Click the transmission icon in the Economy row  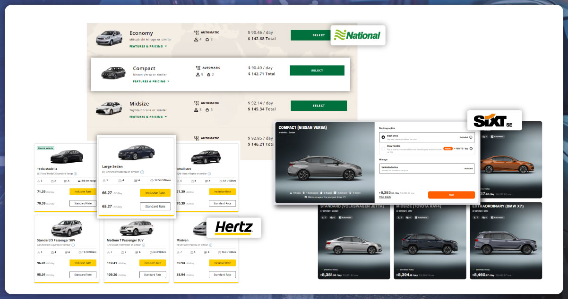pos(197,33)
